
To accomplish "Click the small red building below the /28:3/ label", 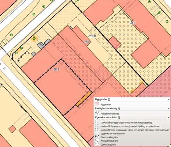I will (x=115, y=42).
